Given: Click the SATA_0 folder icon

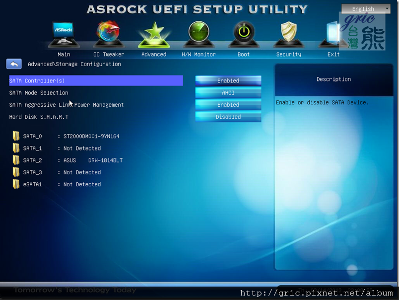Looking at the screenshot, I should click(16, 136).
